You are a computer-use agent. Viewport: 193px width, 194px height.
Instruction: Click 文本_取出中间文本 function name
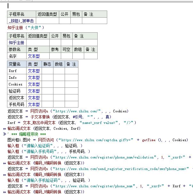(39, 123)
